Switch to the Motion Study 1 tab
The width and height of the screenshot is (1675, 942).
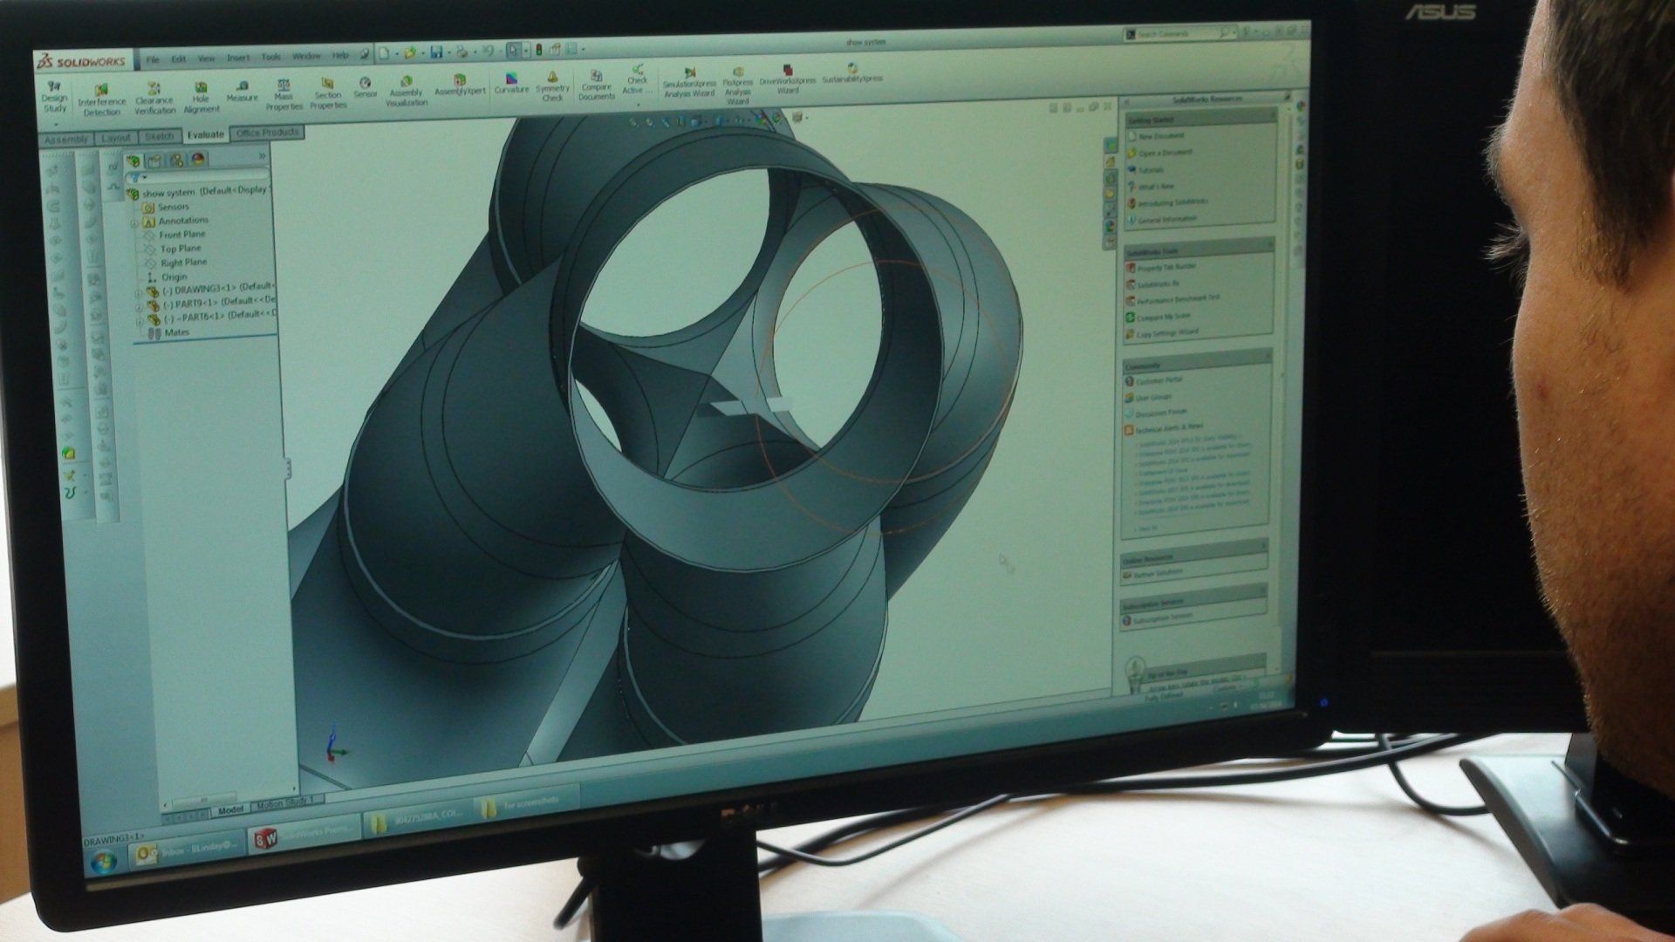pyautogui.click(x=288, y=802)
